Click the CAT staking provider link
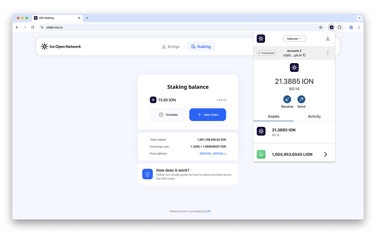This screenshot has width=376, height=235. pyautogui.click(x=208, y=211)
